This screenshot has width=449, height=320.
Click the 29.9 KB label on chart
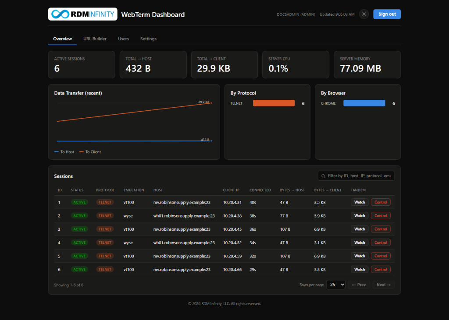tap(203, 102)
